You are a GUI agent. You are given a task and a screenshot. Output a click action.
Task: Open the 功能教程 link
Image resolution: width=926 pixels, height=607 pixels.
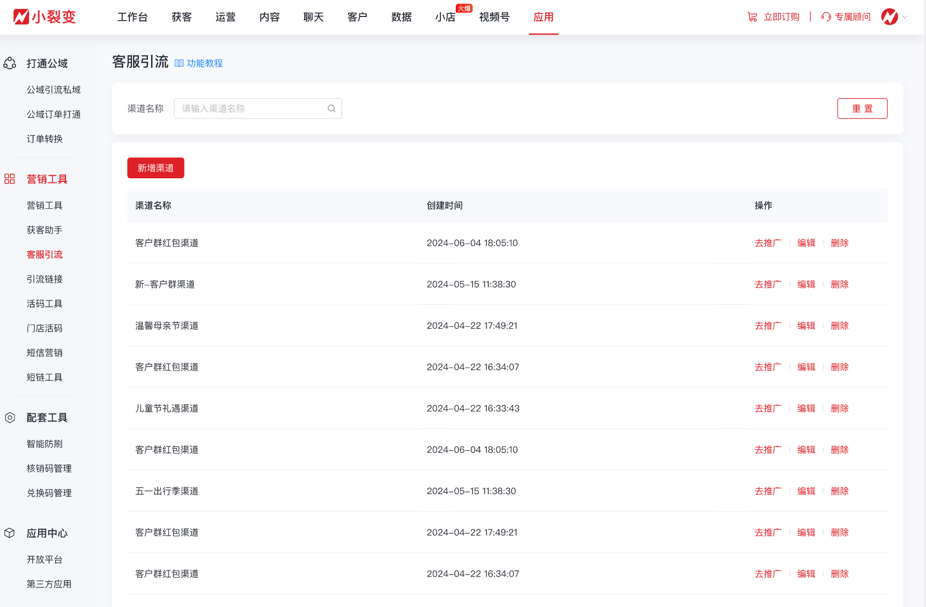[x=205, y=63]
